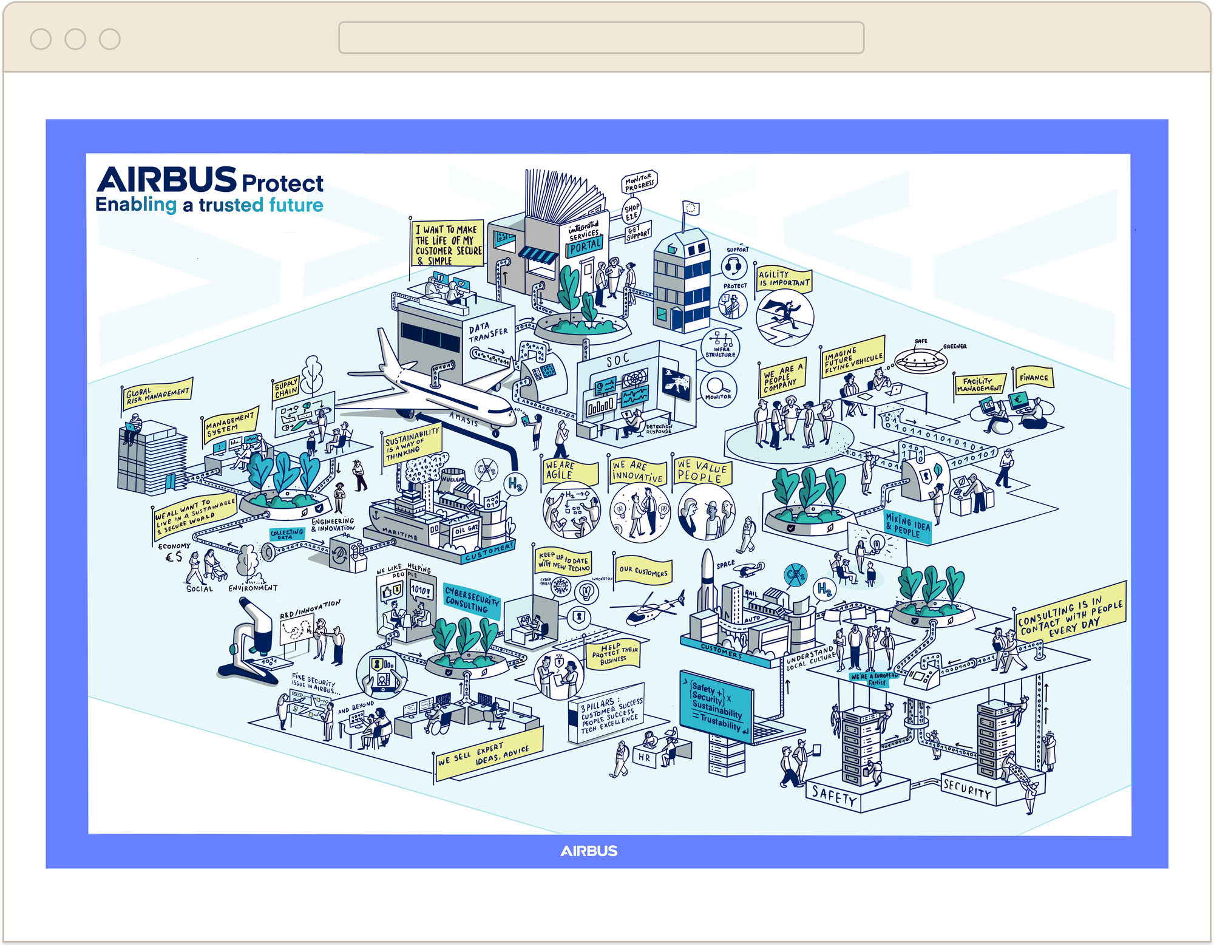Click the 'Collecting Data' blue label
1214x946 pixels.
coord(287,534)
